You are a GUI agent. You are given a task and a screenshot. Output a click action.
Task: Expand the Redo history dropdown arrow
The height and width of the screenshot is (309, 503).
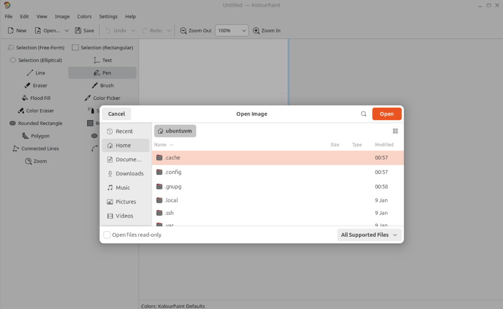pos(169,31)
